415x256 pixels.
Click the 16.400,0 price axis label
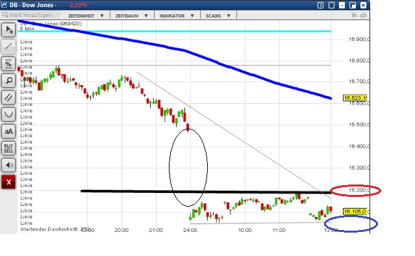click(x=359, y=146)
